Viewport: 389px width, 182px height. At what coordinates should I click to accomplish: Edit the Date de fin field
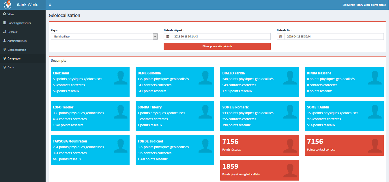point(334,37)
